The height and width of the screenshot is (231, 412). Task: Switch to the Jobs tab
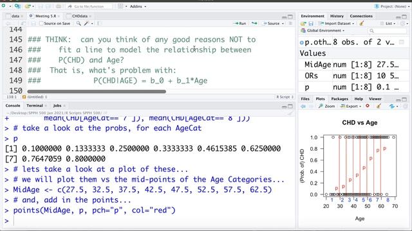click(x=57, y=105)
